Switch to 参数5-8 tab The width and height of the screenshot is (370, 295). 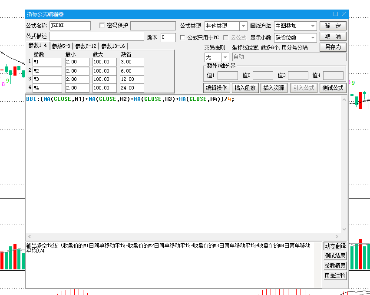click(x=61, y=46)
